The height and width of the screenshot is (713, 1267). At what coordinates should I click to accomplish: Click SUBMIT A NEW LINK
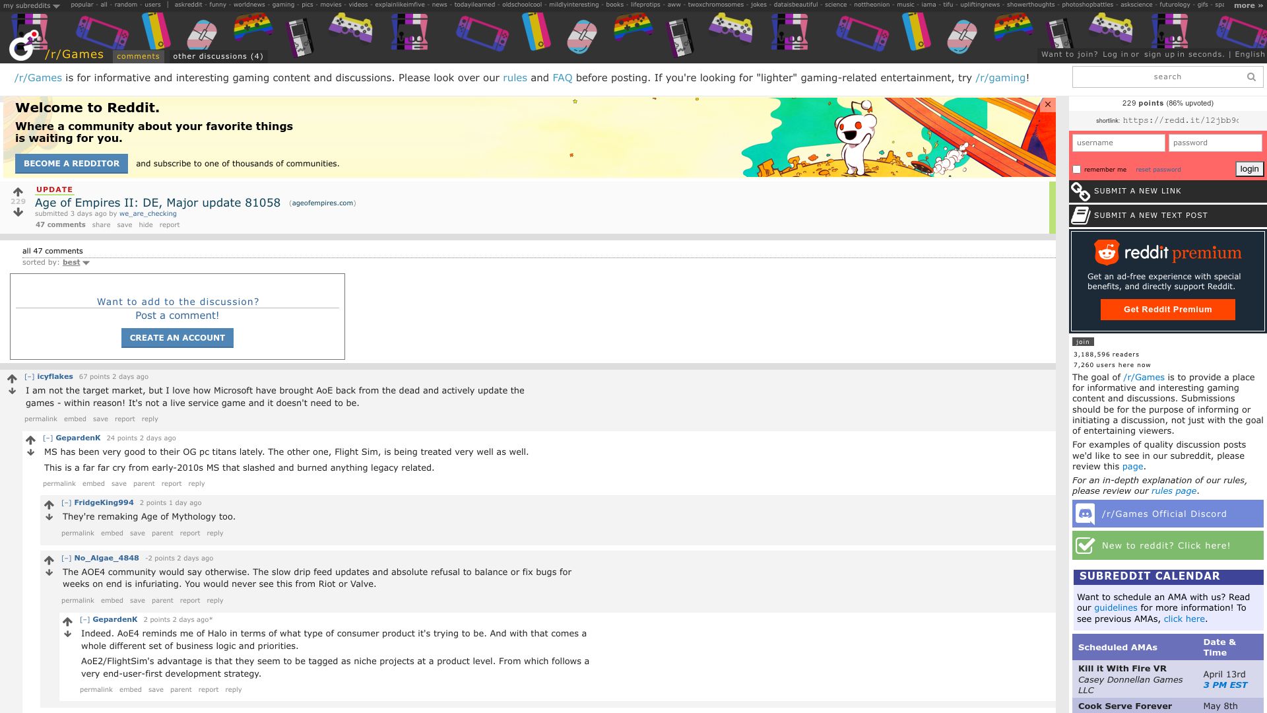pos(1167,191)
